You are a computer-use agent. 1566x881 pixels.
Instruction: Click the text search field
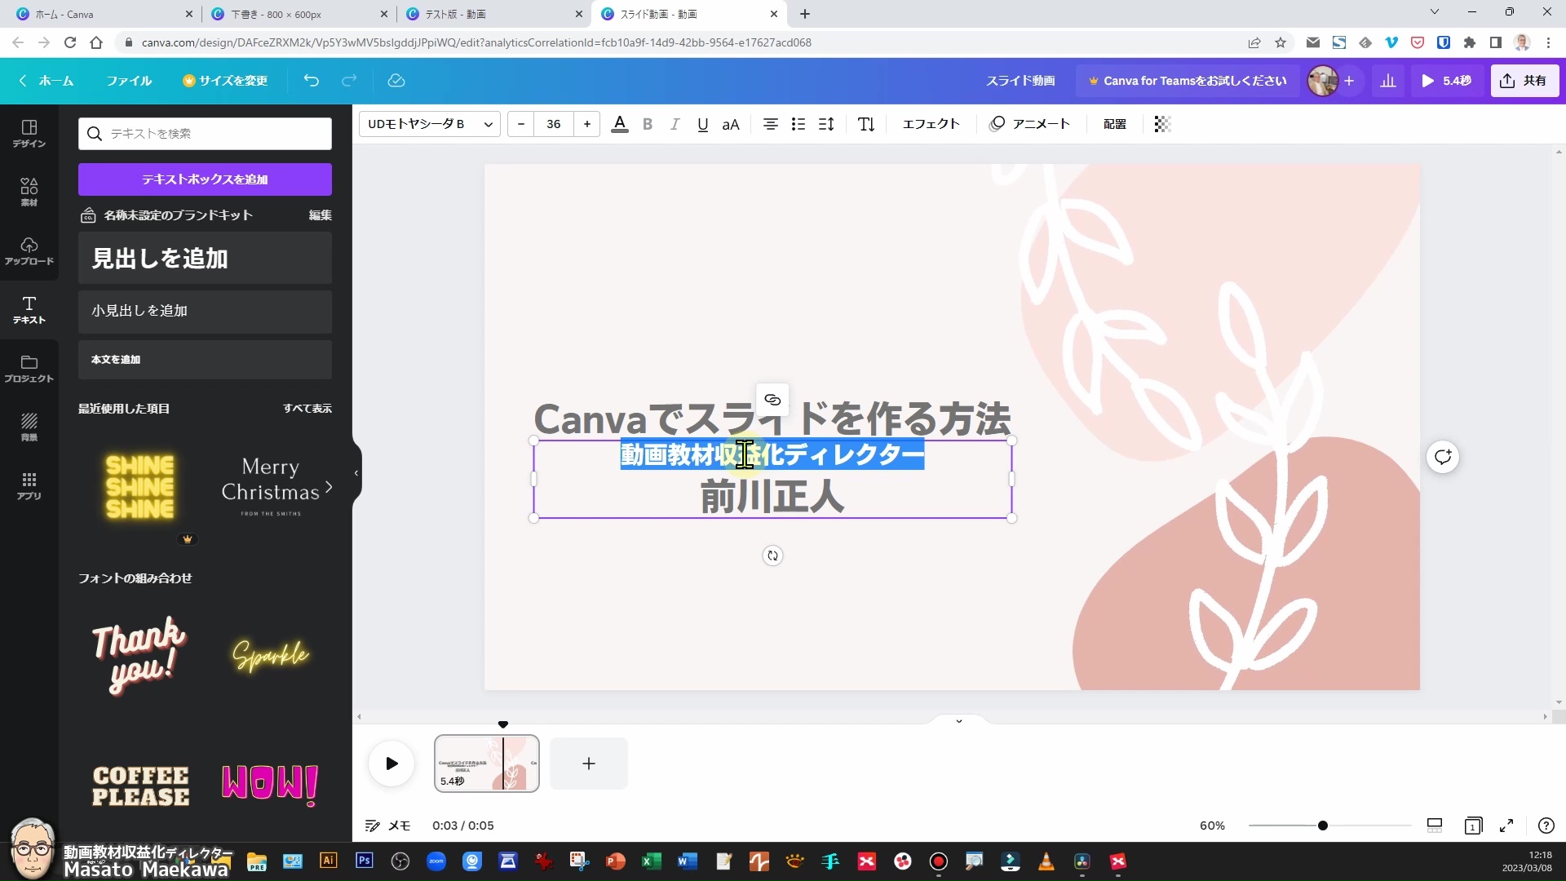[x=205, y=134]
